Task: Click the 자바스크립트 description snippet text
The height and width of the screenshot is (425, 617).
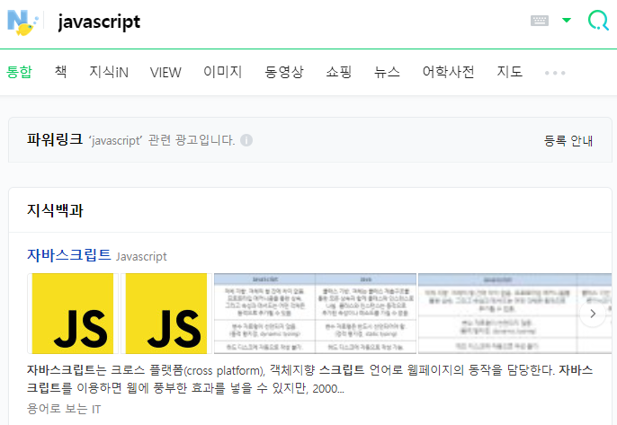Action: [x=309, y=379]
